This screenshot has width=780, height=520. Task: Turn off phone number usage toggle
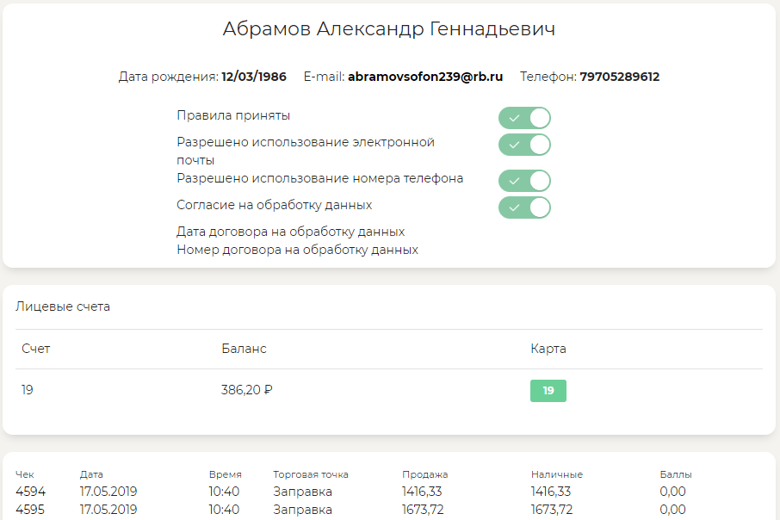[x=524, y=181]
